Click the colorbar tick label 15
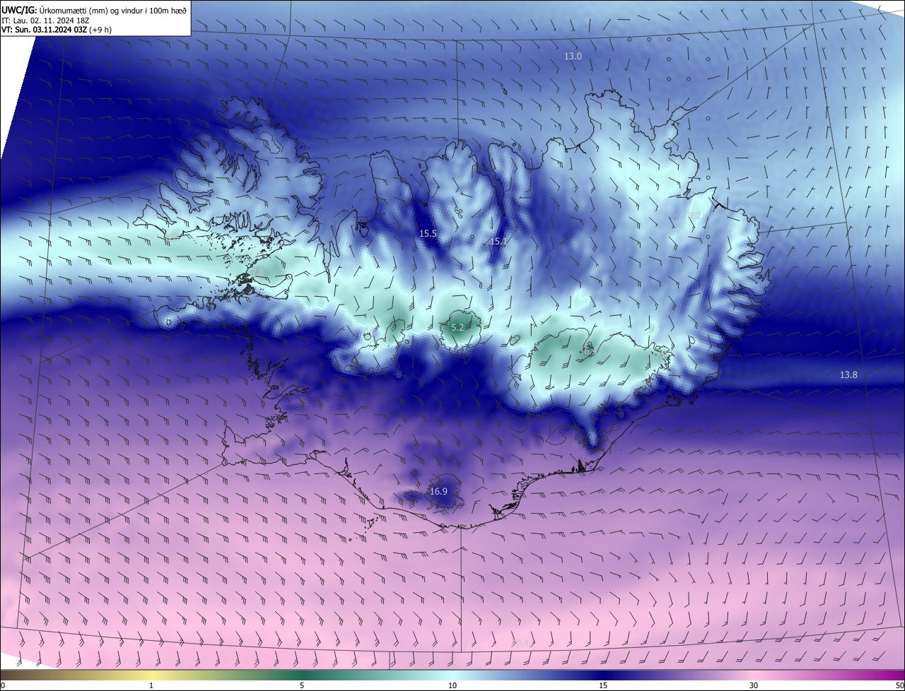The width and height of the screenshot is (905, 691). (x=603, y=685)
